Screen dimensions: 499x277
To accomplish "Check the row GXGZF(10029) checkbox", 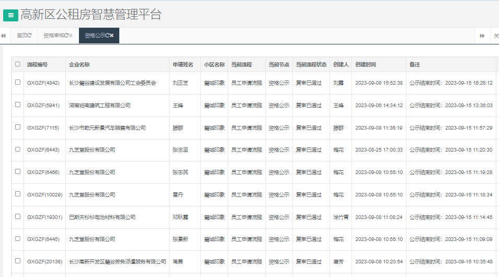I will click(18, 194).
